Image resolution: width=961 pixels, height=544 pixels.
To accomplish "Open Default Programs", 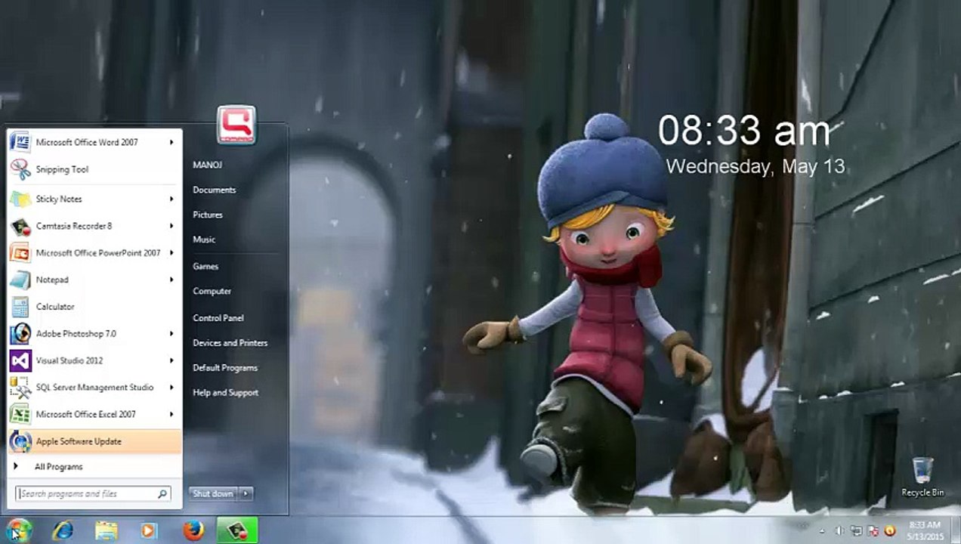I will coord(225,368).
